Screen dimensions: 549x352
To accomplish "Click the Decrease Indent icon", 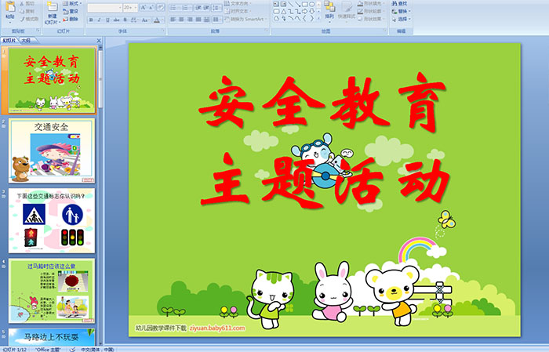I will pyautogui.click(x=198, y=8).
